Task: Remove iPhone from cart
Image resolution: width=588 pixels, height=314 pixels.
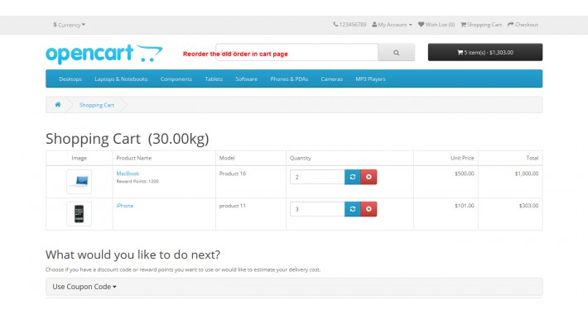Action: pyautogui.click(x=369, y=209)
